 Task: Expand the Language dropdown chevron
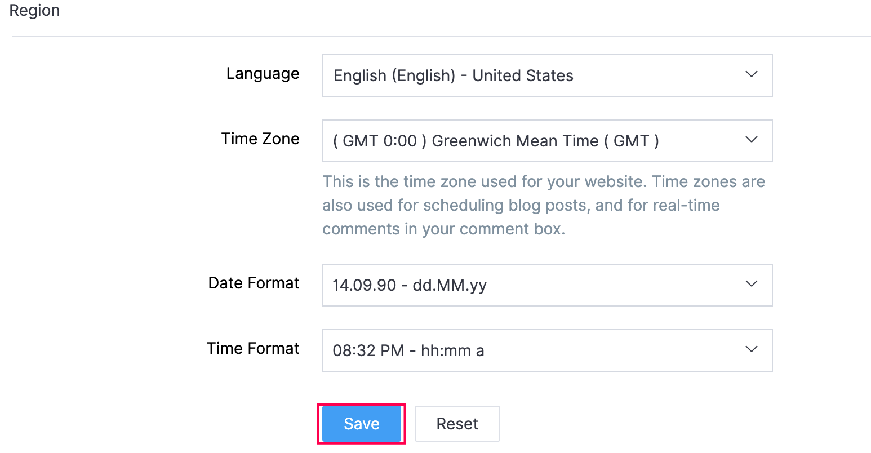point(751,74)
